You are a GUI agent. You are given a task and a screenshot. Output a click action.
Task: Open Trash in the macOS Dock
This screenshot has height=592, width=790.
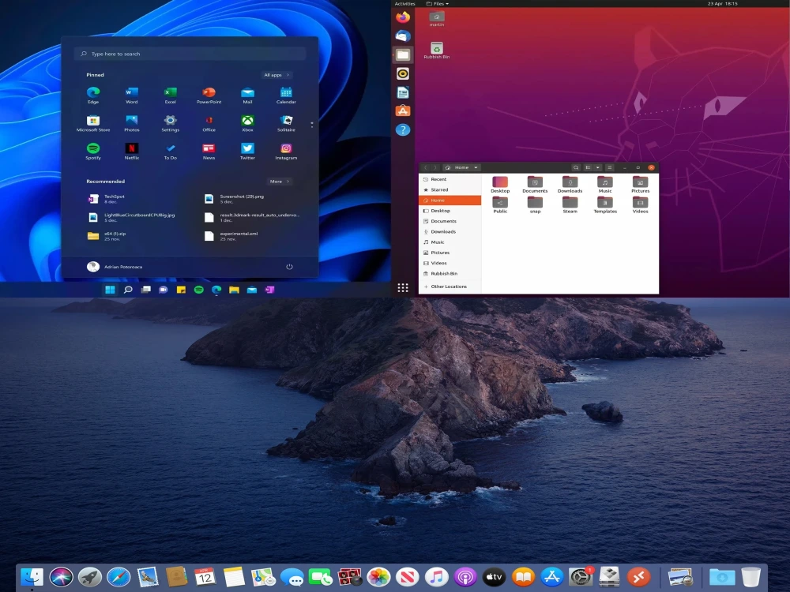click(750, 577)
